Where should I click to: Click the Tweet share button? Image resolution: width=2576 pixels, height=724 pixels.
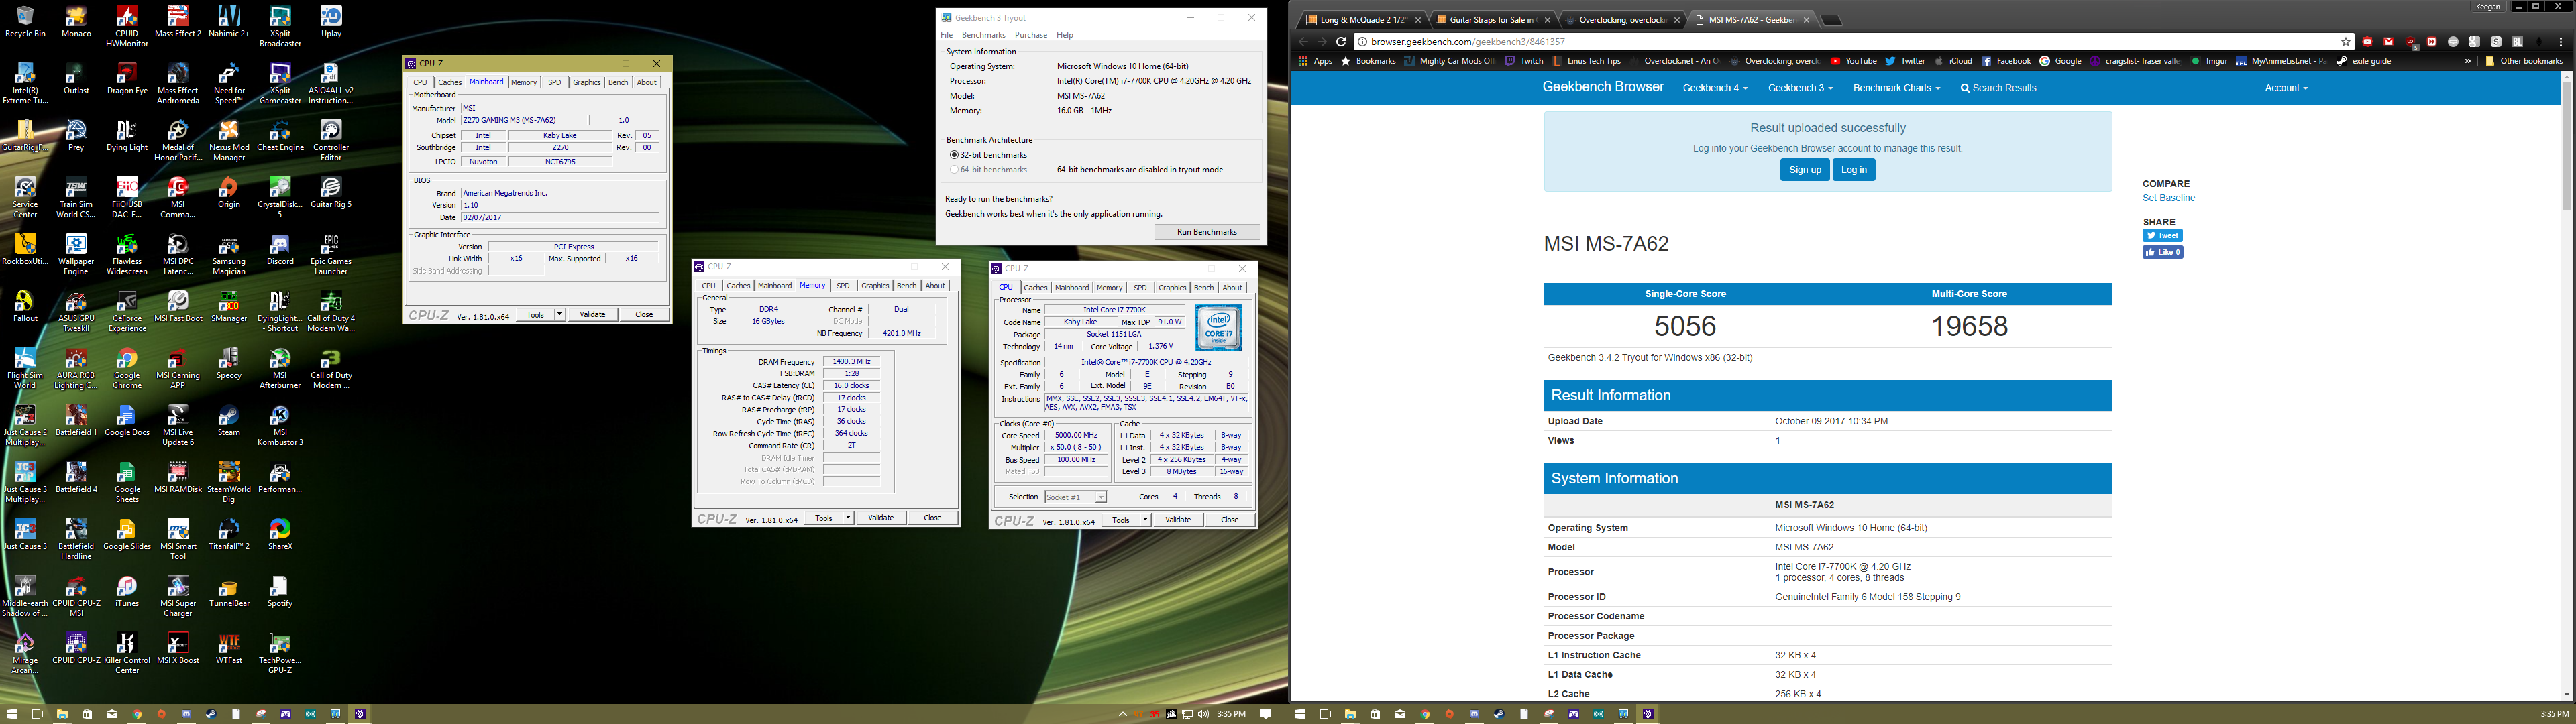pos(2162,236)
